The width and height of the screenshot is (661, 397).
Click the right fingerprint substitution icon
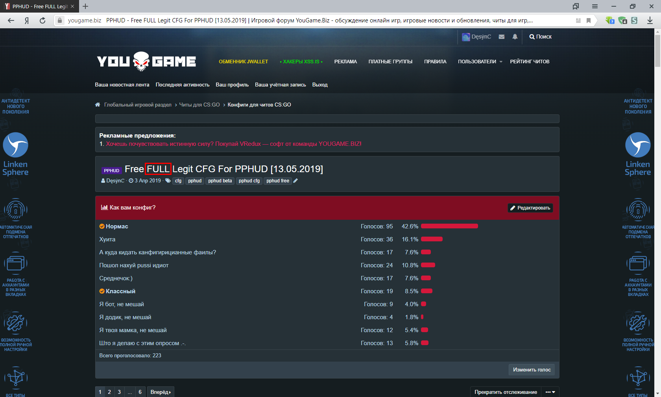coord(638,210)
